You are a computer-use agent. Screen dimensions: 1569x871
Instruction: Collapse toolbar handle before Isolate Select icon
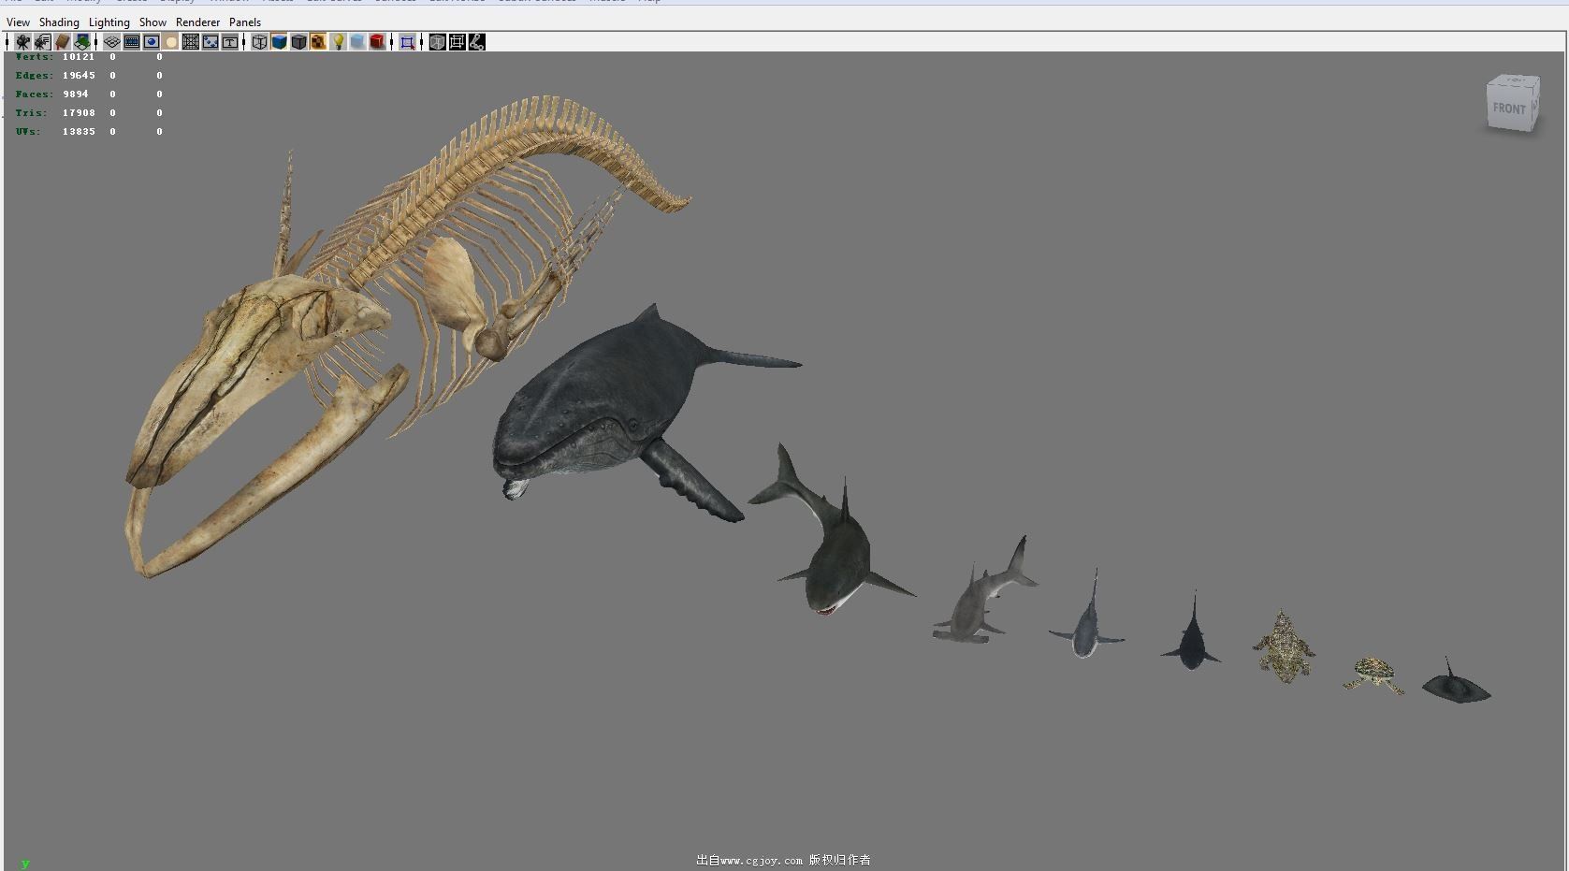click(x=393, y=42)
